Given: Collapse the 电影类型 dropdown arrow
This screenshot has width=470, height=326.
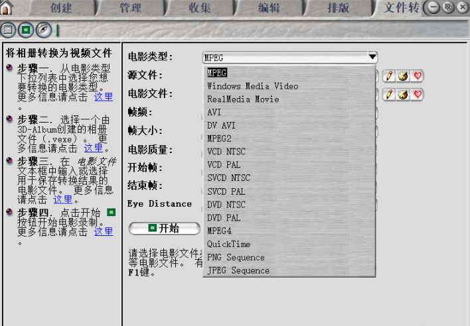Looking at the screenshot, I should (372, 57).
